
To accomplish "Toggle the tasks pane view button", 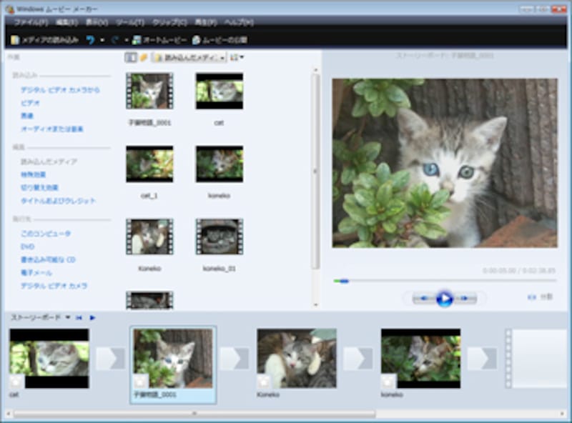I will pos(131,57).
